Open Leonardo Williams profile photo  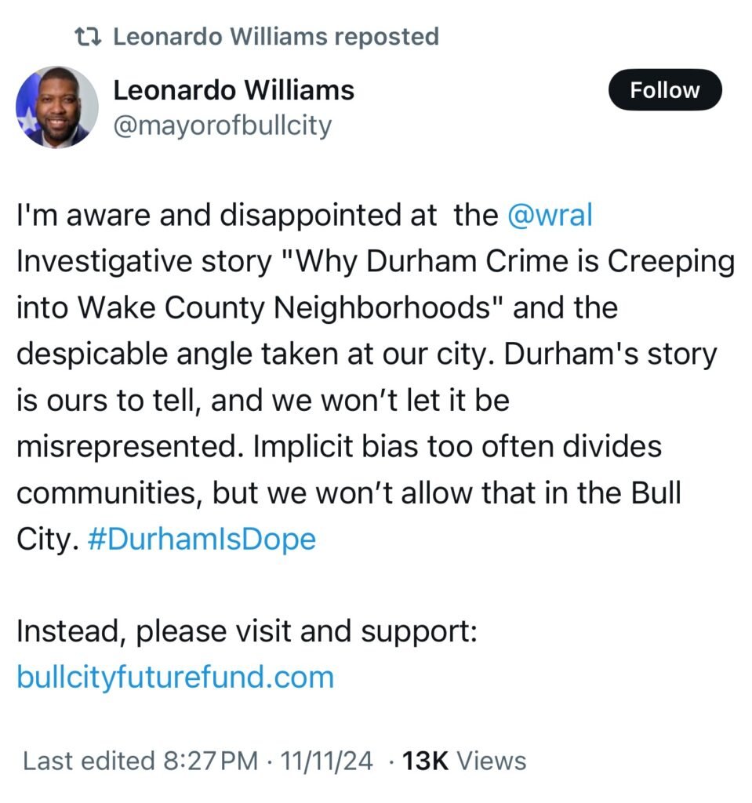(57, 107)
